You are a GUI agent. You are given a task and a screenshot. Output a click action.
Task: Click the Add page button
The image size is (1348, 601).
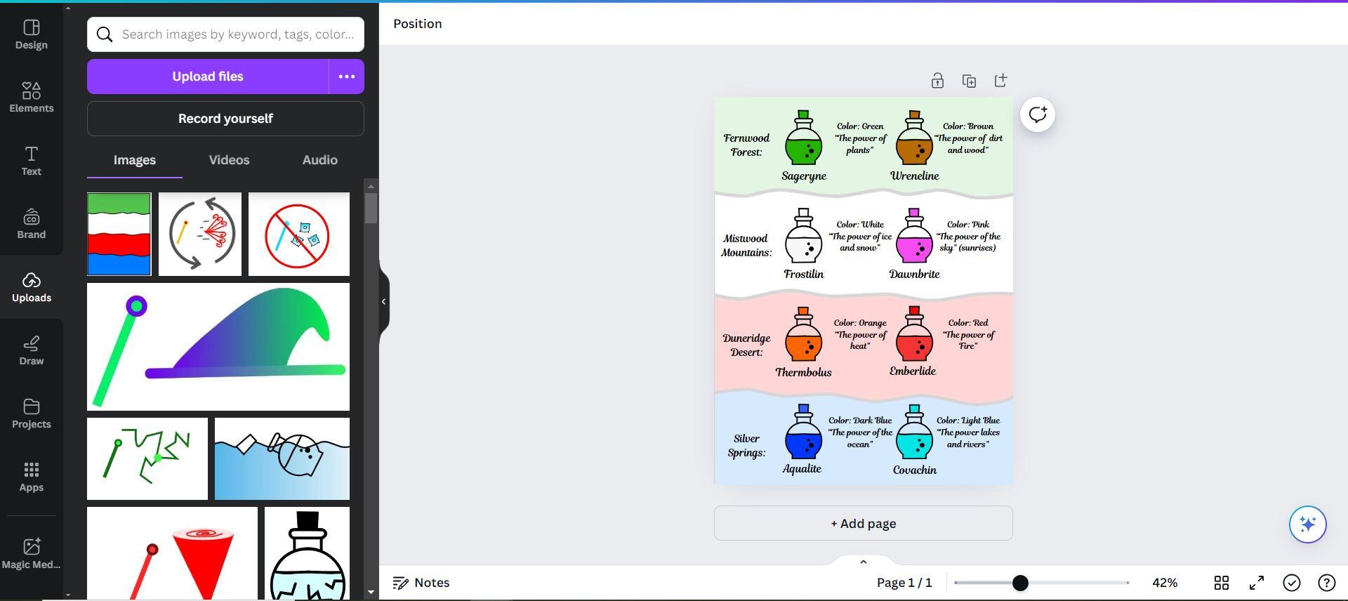coord(864,523)
